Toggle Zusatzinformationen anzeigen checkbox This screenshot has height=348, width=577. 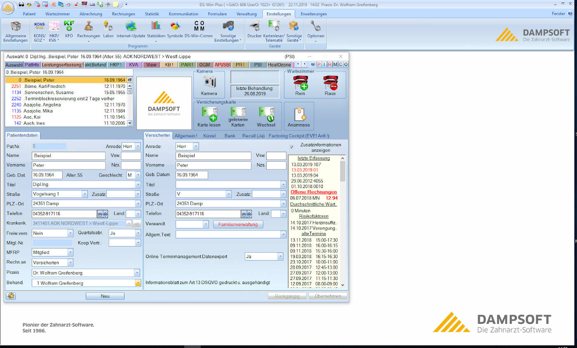(292, 147)
